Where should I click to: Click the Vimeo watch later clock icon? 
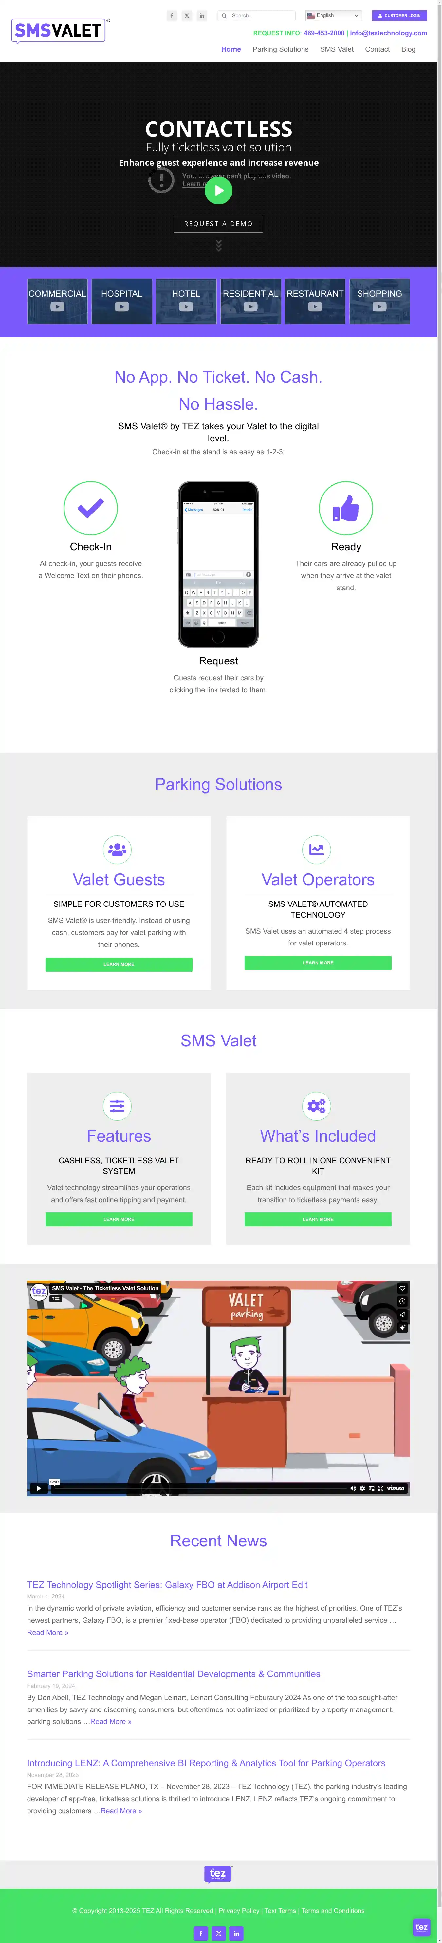402,1301
